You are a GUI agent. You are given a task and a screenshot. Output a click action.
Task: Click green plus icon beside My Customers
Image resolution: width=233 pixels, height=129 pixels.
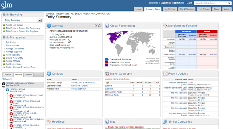4,28
